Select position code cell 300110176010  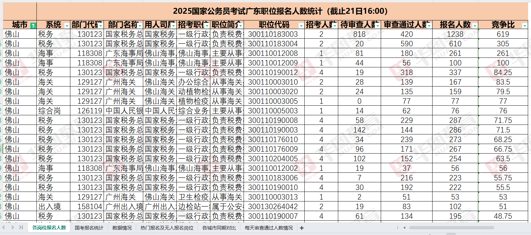pos(274,140)
